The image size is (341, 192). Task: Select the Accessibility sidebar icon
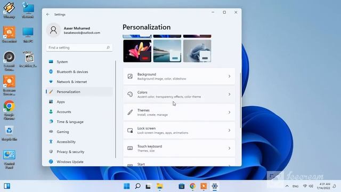[x=51, y=142]
